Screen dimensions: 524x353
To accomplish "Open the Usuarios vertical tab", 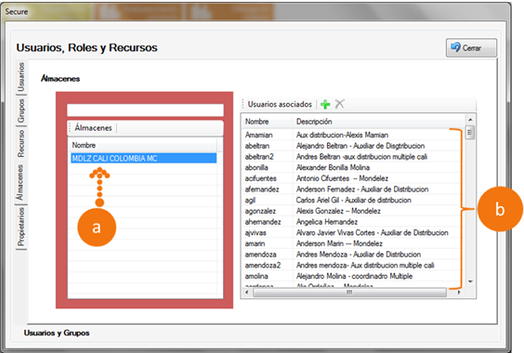I will [21, 77].
